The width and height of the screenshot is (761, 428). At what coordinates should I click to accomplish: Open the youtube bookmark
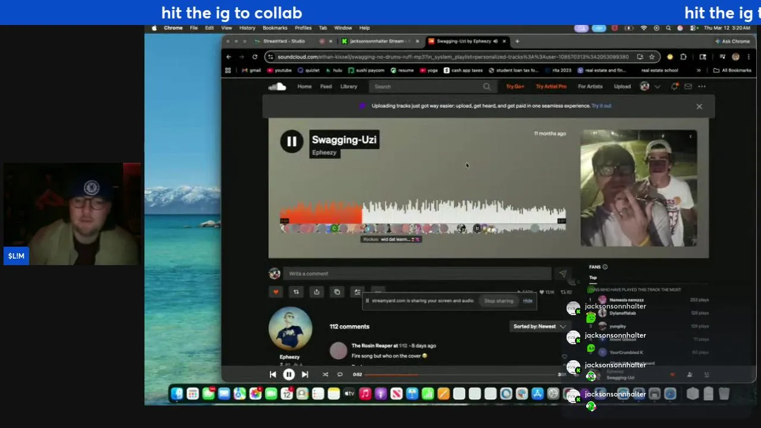[x=279, y=70]
